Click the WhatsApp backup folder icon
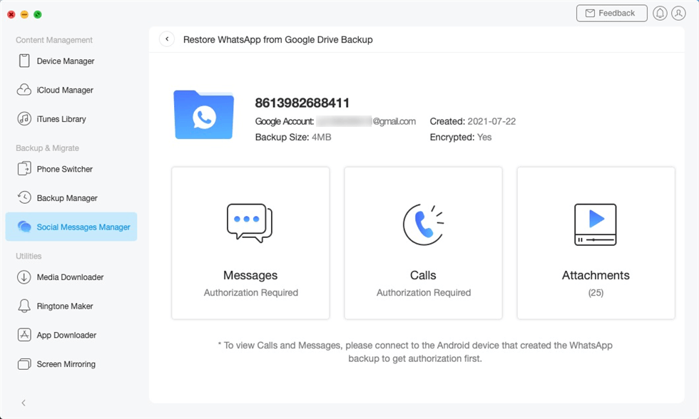Screen dimensions: 699x419 tap(203, 115)
